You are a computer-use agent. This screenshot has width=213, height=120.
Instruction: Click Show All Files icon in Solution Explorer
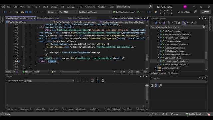[179, 23]
